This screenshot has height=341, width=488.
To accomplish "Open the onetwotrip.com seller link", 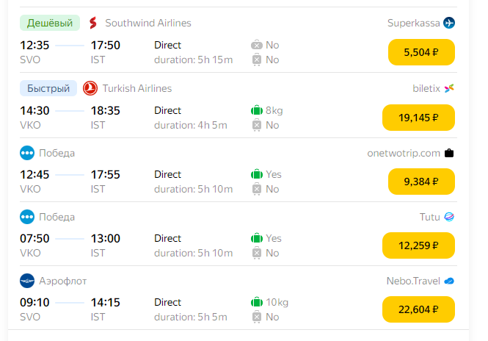I will pos(404,153).
